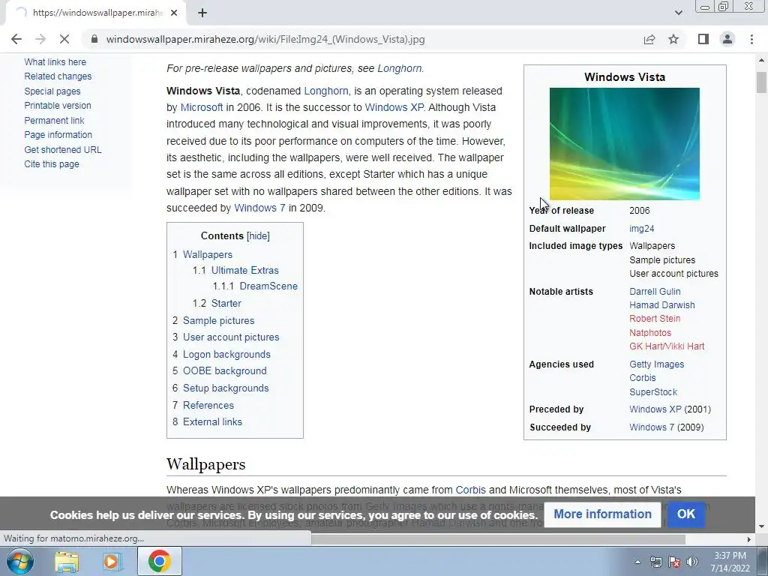768x576 pixels.
Task: Jump to Logon backgrounds section
Action: (226, 355)
